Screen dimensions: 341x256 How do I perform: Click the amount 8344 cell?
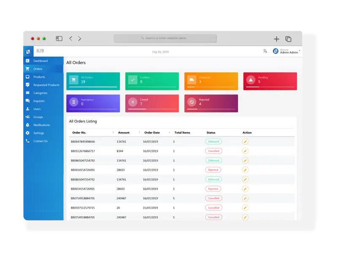click(120, 151)
